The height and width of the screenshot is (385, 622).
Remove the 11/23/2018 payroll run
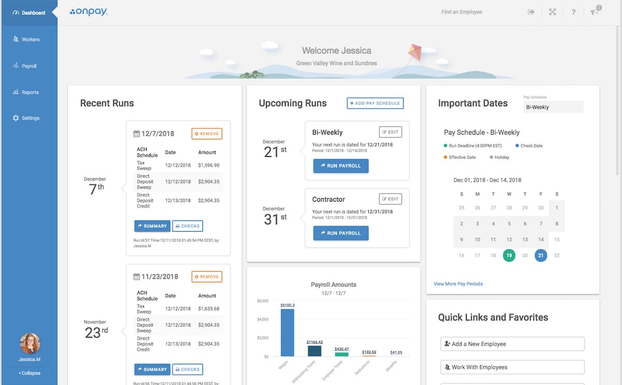(207, 277)
